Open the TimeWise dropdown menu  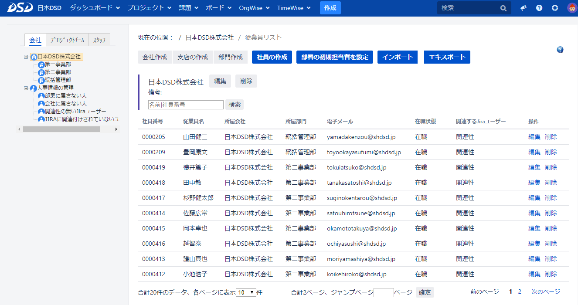click(294, 8)
